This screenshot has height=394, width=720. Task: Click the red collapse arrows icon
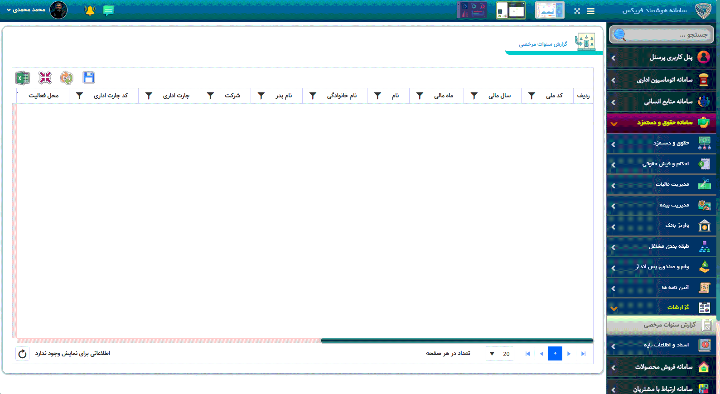45,78
